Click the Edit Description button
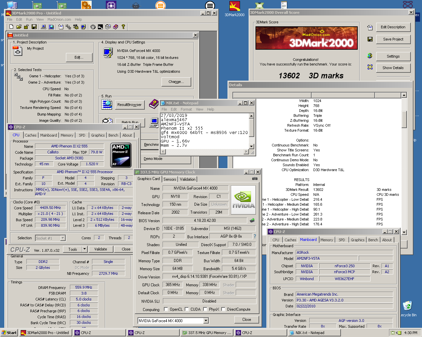 tap(393, 27)
